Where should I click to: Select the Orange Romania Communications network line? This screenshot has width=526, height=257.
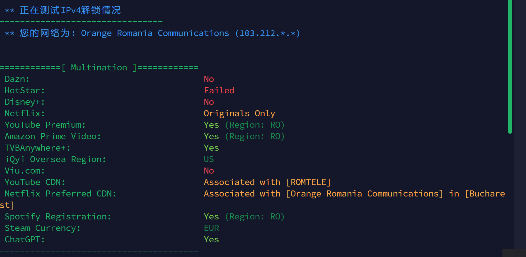152,33
